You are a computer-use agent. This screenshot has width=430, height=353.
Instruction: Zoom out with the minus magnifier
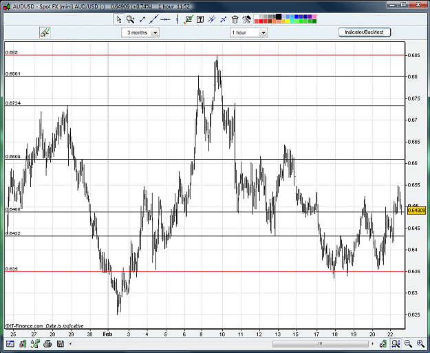pyautogui.click(x=409, y=343)
